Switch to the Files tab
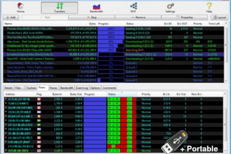The width and height of the screenshot is (231, 154). [20, 88]
